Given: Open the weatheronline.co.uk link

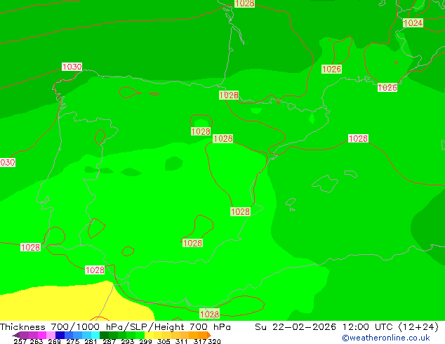Looking at the screenshot, I should point(386,338).
